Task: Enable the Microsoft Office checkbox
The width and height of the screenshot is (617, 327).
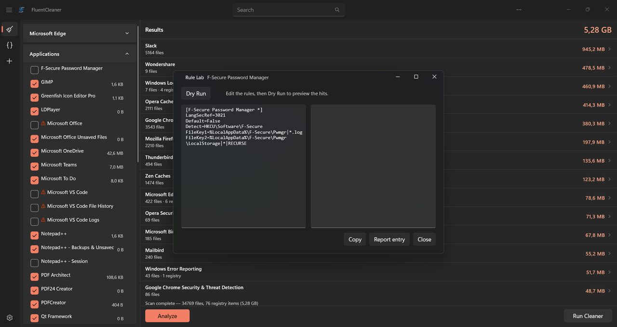Action: tap(34, 125)
